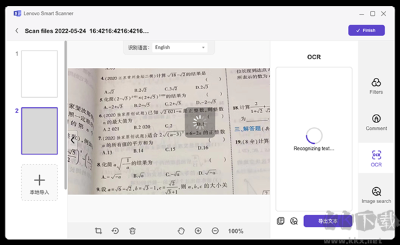This screenshot has width=400, height=245.
Task: Select the OCR tab in the sidebar
Action: pyautogui.click(x=376, y=158)
